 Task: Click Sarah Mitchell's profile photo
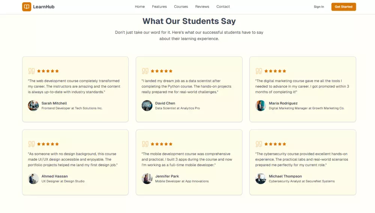coord(33,106)
